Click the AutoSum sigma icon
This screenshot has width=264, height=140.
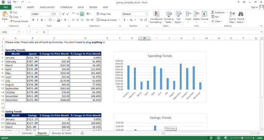(213, 12)
